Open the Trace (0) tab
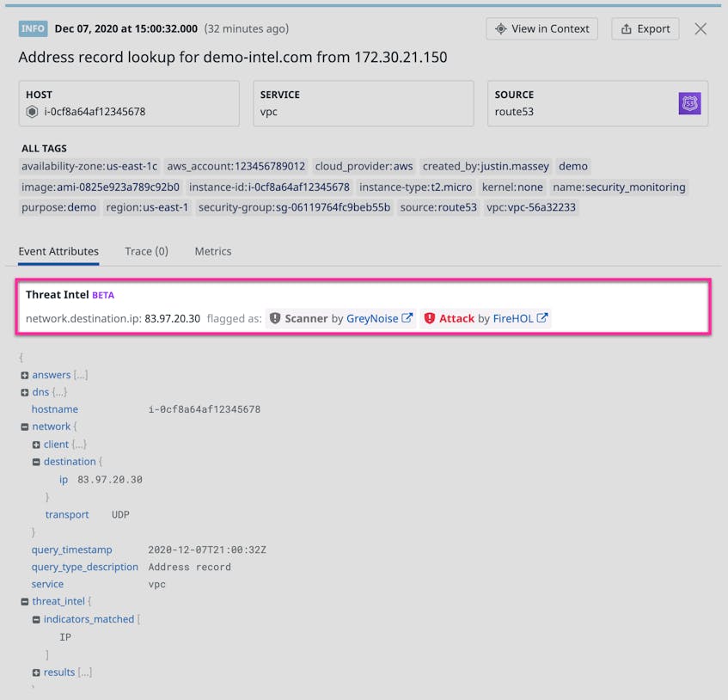This screenshot has width=728, height=700. click(146, 251)
